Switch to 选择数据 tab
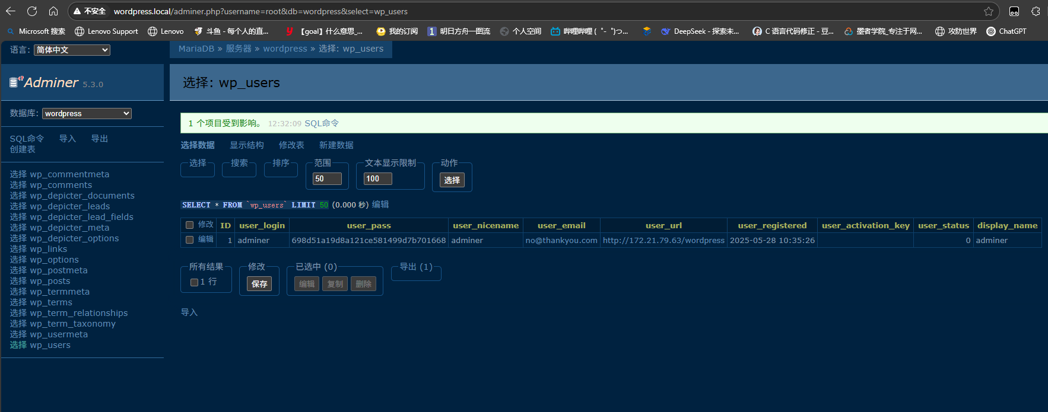1048x412 pixels. pyautogui.click(x=198, y=145)
